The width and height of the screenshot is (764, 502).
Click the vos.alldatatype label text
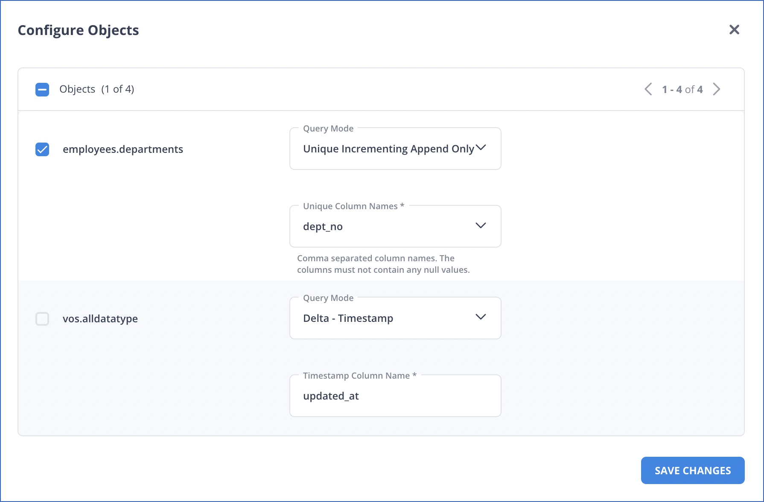point(100,318)
